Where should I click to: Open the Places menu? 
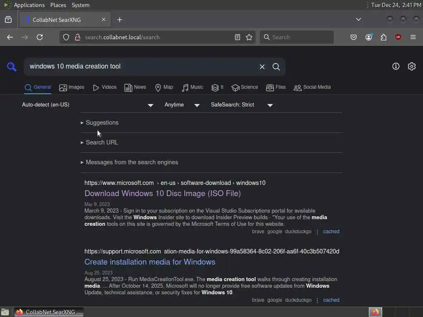click(x=58, y=5)
